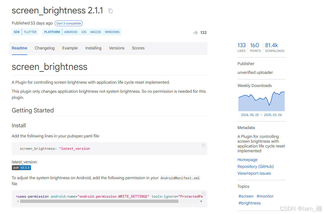Click the 'latest_version:' label text
The height and width of the screenshot is (214, 323).
point(25,162)
